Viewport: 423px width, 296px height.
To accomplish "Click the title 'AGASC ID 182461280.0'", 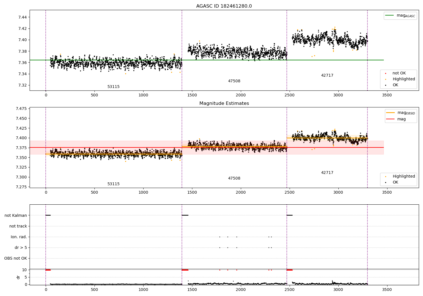I will (224, 6).
